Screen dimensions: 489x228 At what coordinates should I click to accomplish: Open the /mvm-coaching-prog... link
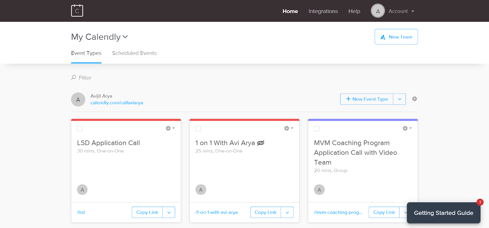pos(338,212)
